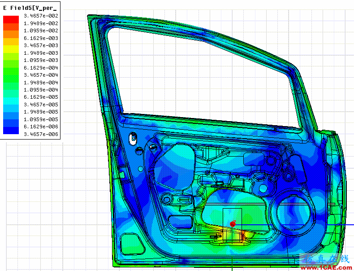Click the legend maximum value 3.4657e-002
The image size is (354, 271).
[41, 16]
